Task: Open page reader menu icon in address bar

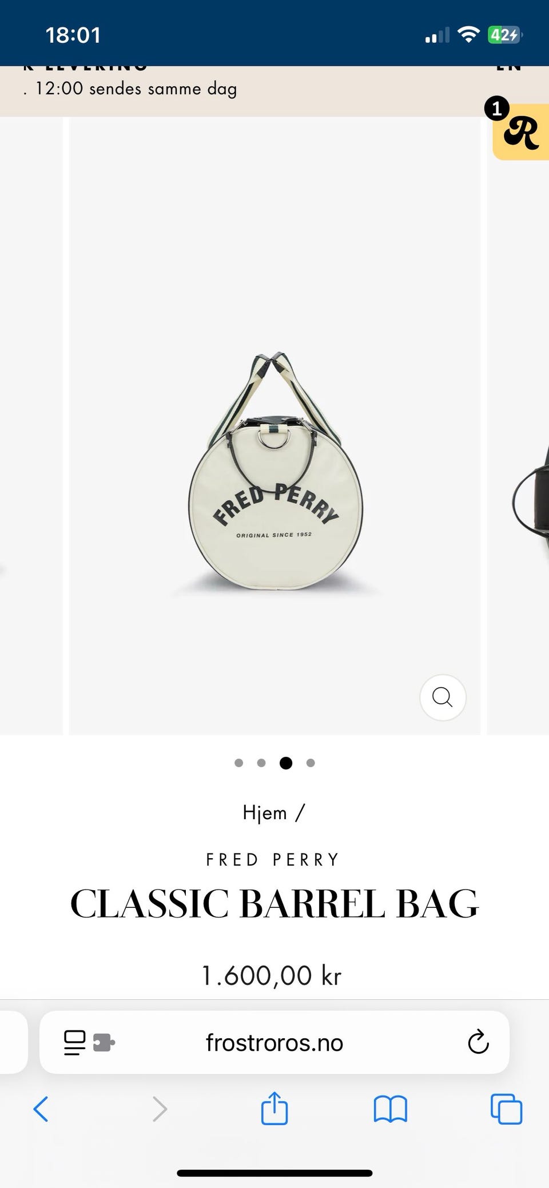Action: click(x=75, y=1043)
